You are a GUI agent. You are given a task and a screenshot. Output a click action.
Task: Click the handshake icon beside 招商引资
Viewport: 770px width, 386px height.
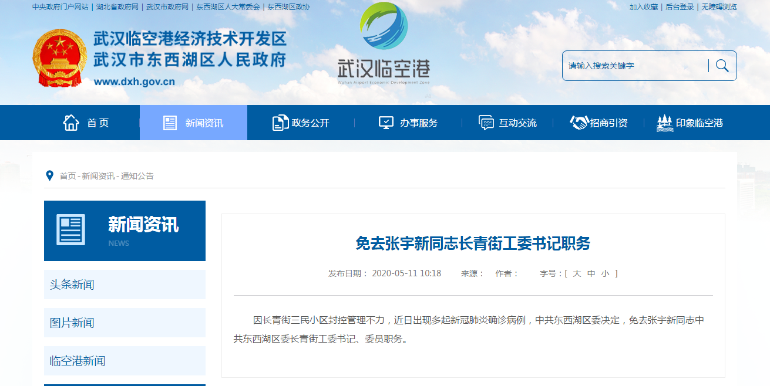[579, 123]
